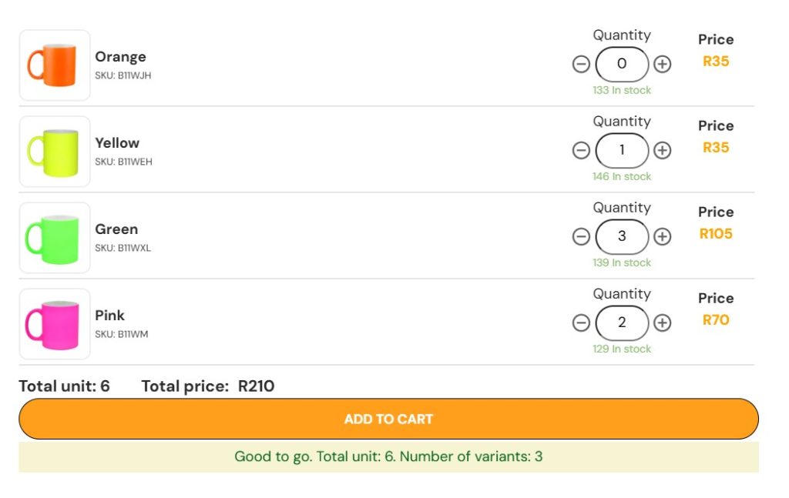Viewport: 789px width, 498px height.
Task: Click the Good to go status message
Action: [x=388, y=456]
